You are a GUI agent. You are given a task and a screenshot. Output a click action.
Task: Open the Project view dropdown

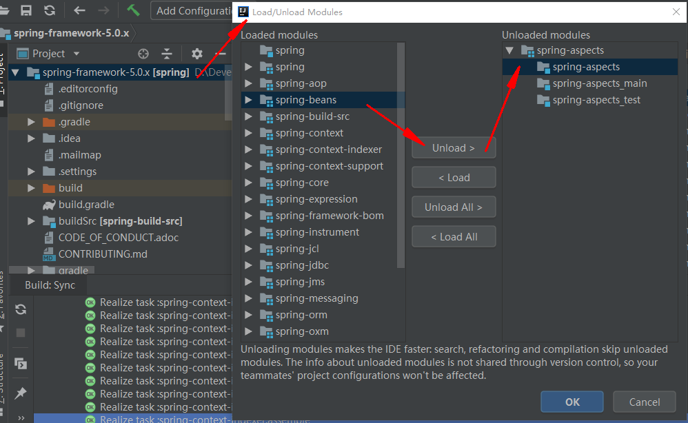coord(77,54)
